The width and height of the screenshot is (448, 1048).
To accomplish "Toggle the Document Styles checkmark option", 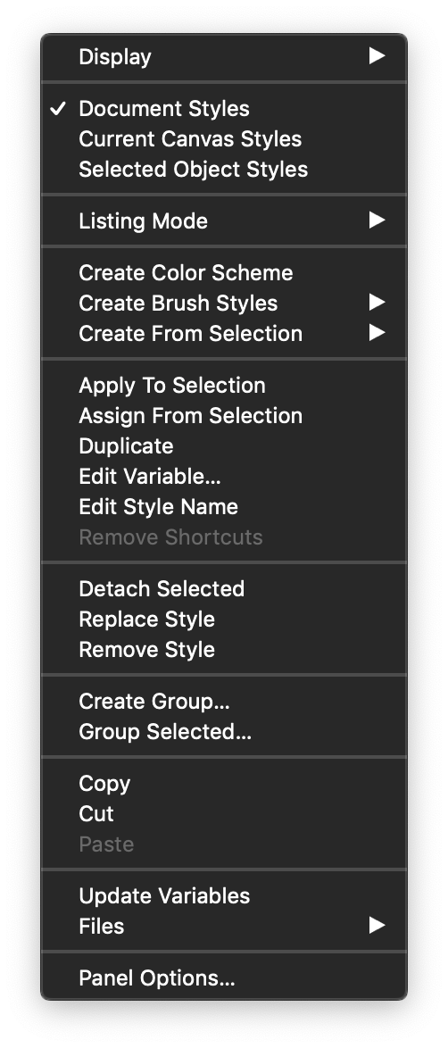I will click(224, 108).
